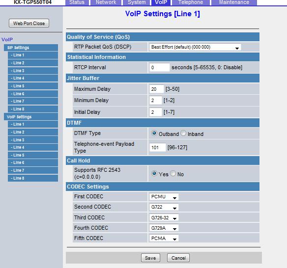Viewport: 287px width, 268px height.
Task: Open VoIP Settings Line 7
Action: coord(33,170)
